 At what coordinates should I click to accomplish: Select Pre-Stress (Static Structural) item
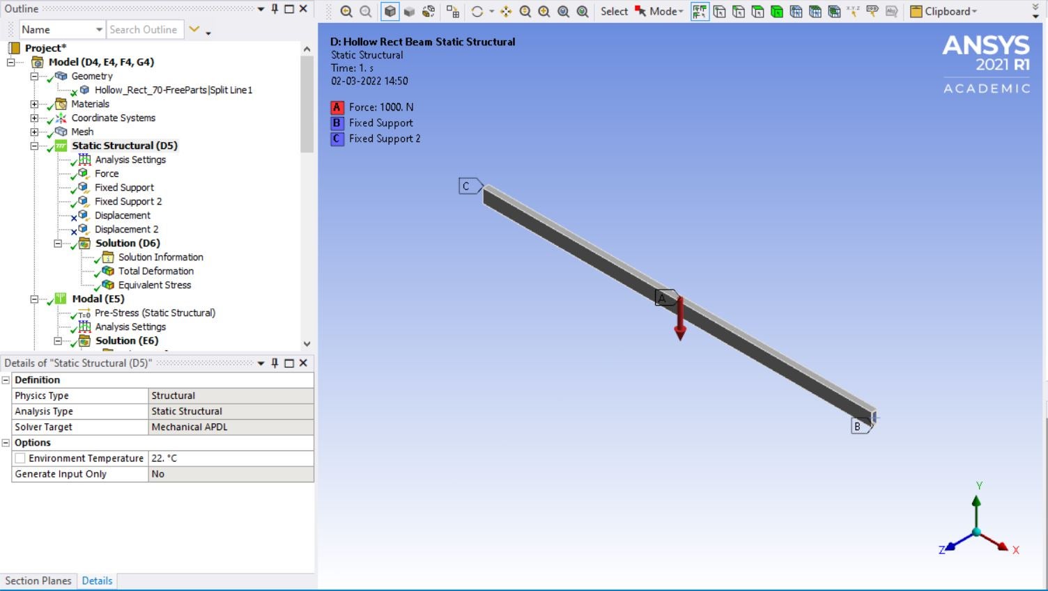tap(155, 313)
